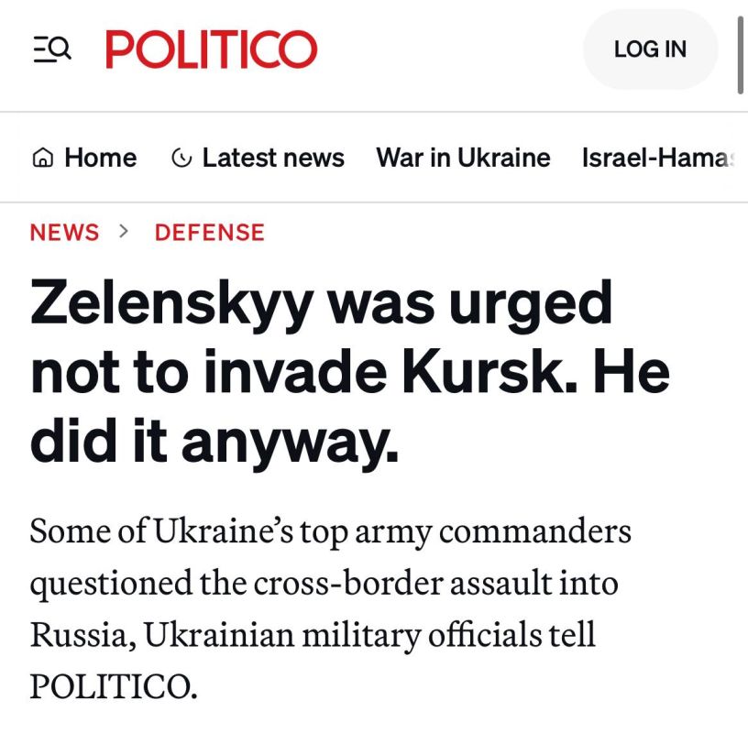Expand the navigation bar toward Israel-Hamas

pyautogui.click(x=665, y=158)
